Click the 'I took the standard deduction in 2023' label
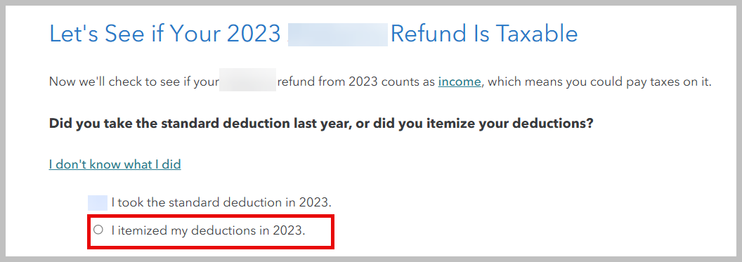The image size is (742, 262). [221, 202]
